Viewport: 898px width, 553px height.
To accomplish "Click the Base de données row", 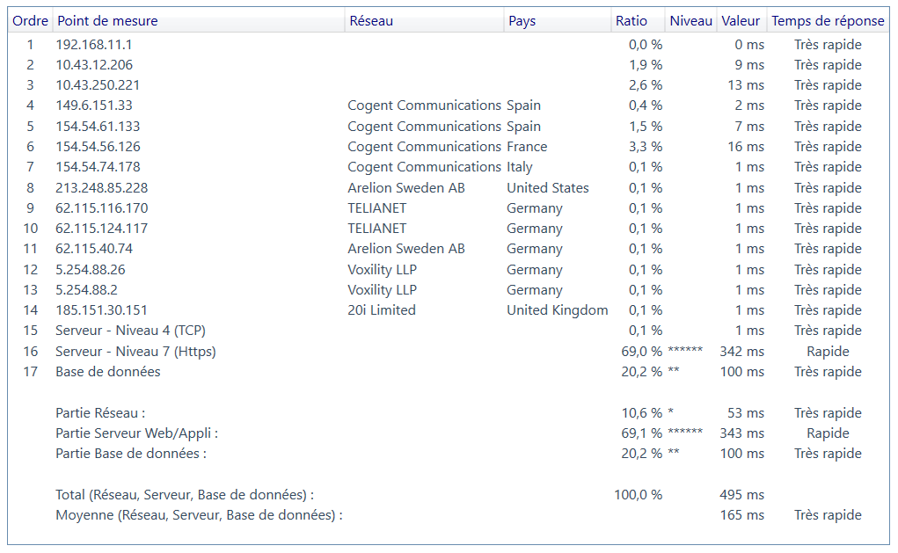I will coord(449,372).
